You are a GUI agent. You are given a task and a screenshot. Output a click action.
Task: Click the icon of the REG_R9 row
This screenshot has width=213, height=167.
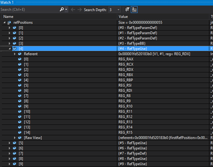[x=20, y=101]
